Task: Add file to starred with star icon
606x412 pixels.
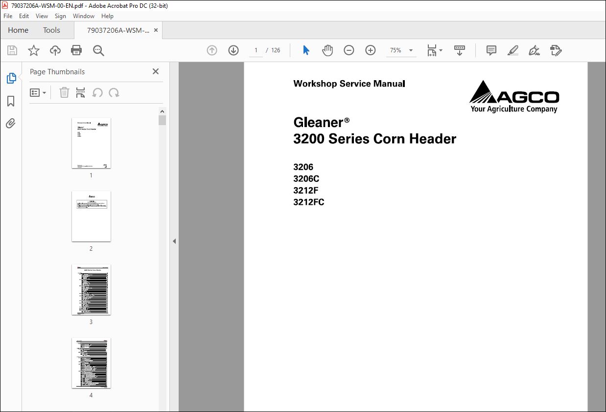Action: click(33, 50)
